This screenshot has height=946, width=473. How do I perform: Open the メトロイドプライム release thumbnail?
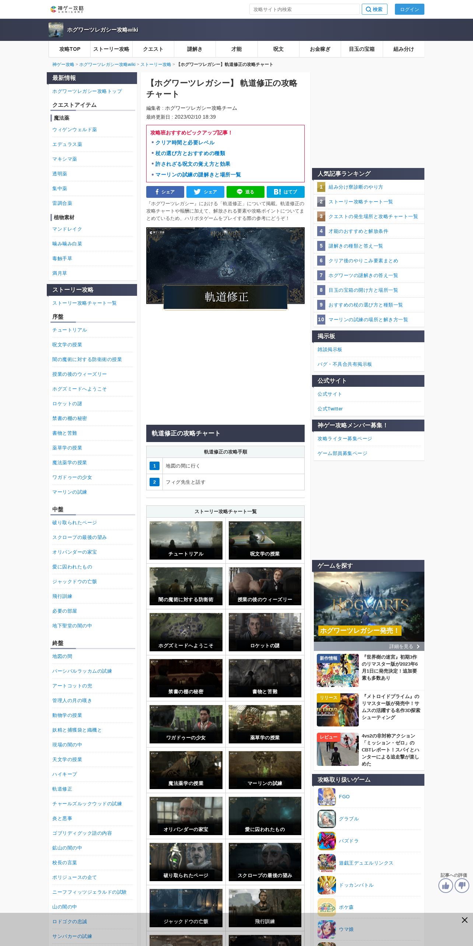[338, 710]
